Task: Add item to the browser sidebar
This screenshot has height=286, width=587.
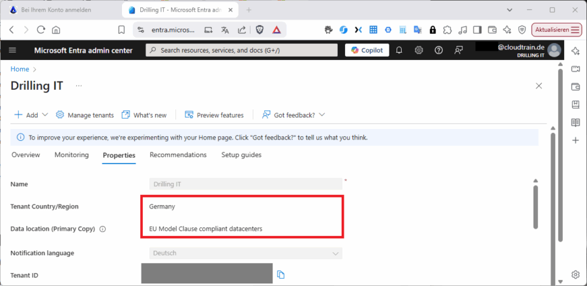Action: pyautogui.click(x=575, y=141)
